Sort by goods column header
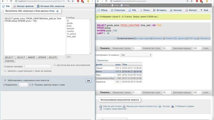The width and height of the screenshot is (214, 120). 99,64
